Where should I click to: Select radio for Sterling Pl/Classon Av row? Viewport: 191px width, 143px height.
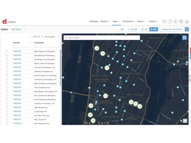7,71
